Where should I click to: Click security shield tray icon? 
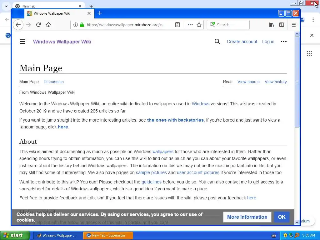click(x=285, y=235)
